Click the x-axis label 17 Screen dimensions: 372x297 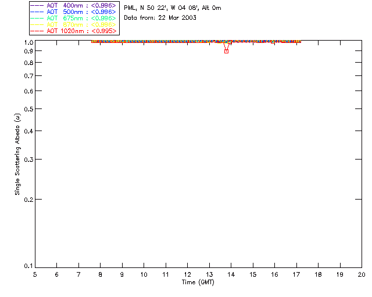tap(296, 275)
